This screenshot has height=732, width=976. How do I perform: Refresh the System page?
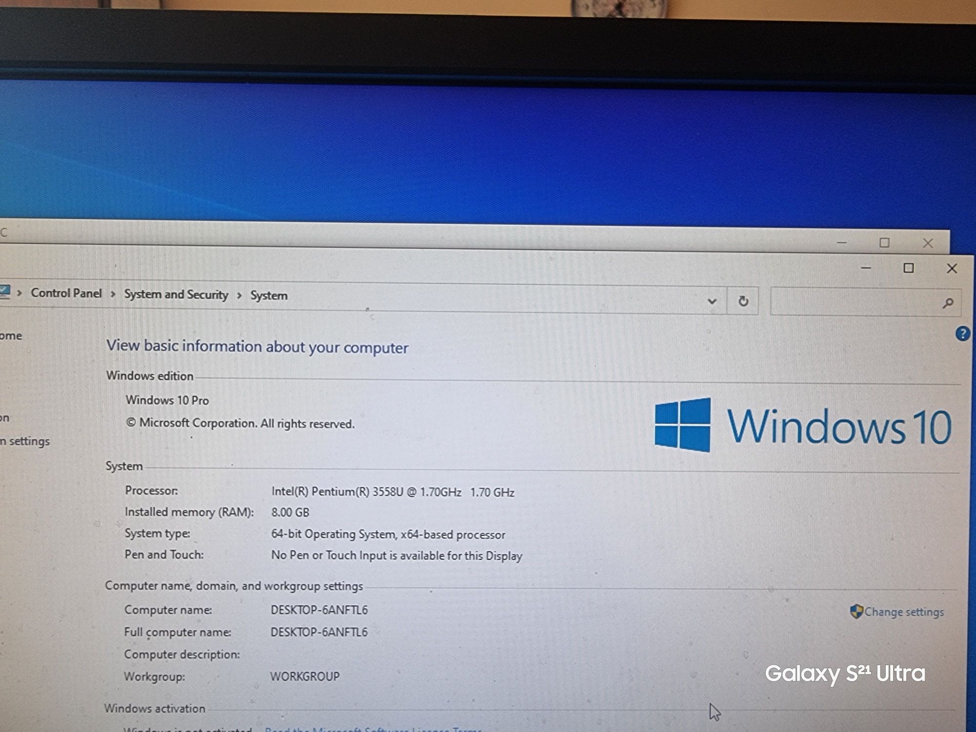(x=743, y=301)
